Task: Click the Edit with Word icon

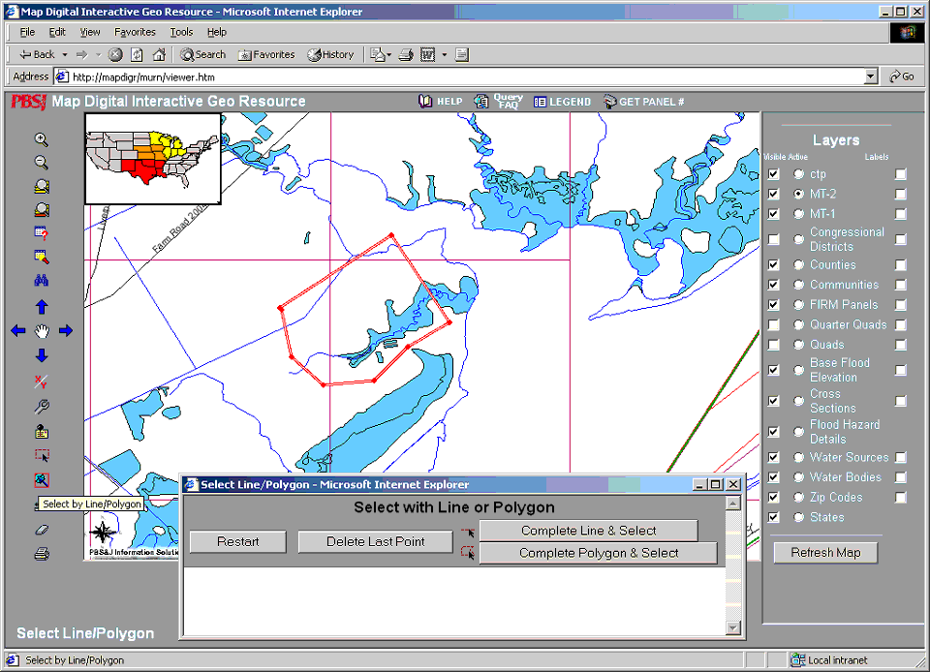Action: coord(427,54)
